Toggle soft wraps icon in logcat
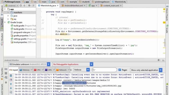The height and width of the screenshot is (95, 169). pos(11,92)
